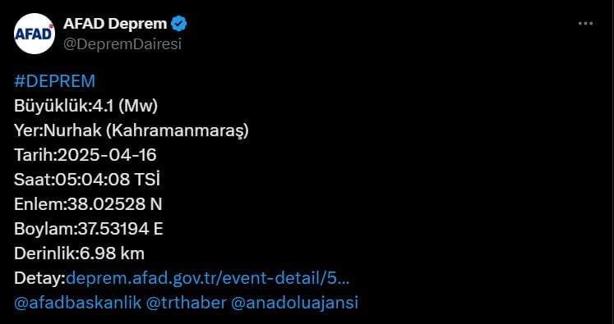Click the Büyüklük:4.1 (Mw) line

tap(85, 106)
